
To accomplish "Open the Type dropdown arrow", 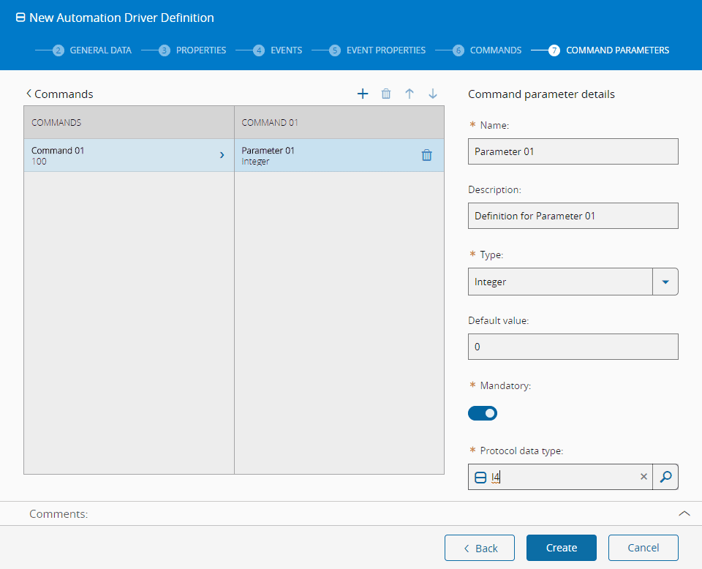I will [665, 282].
